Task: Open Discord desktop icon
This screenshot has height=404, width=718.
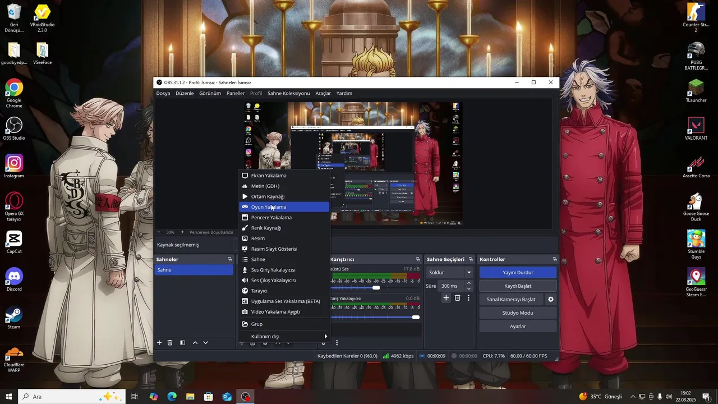Action: (14, 279)
